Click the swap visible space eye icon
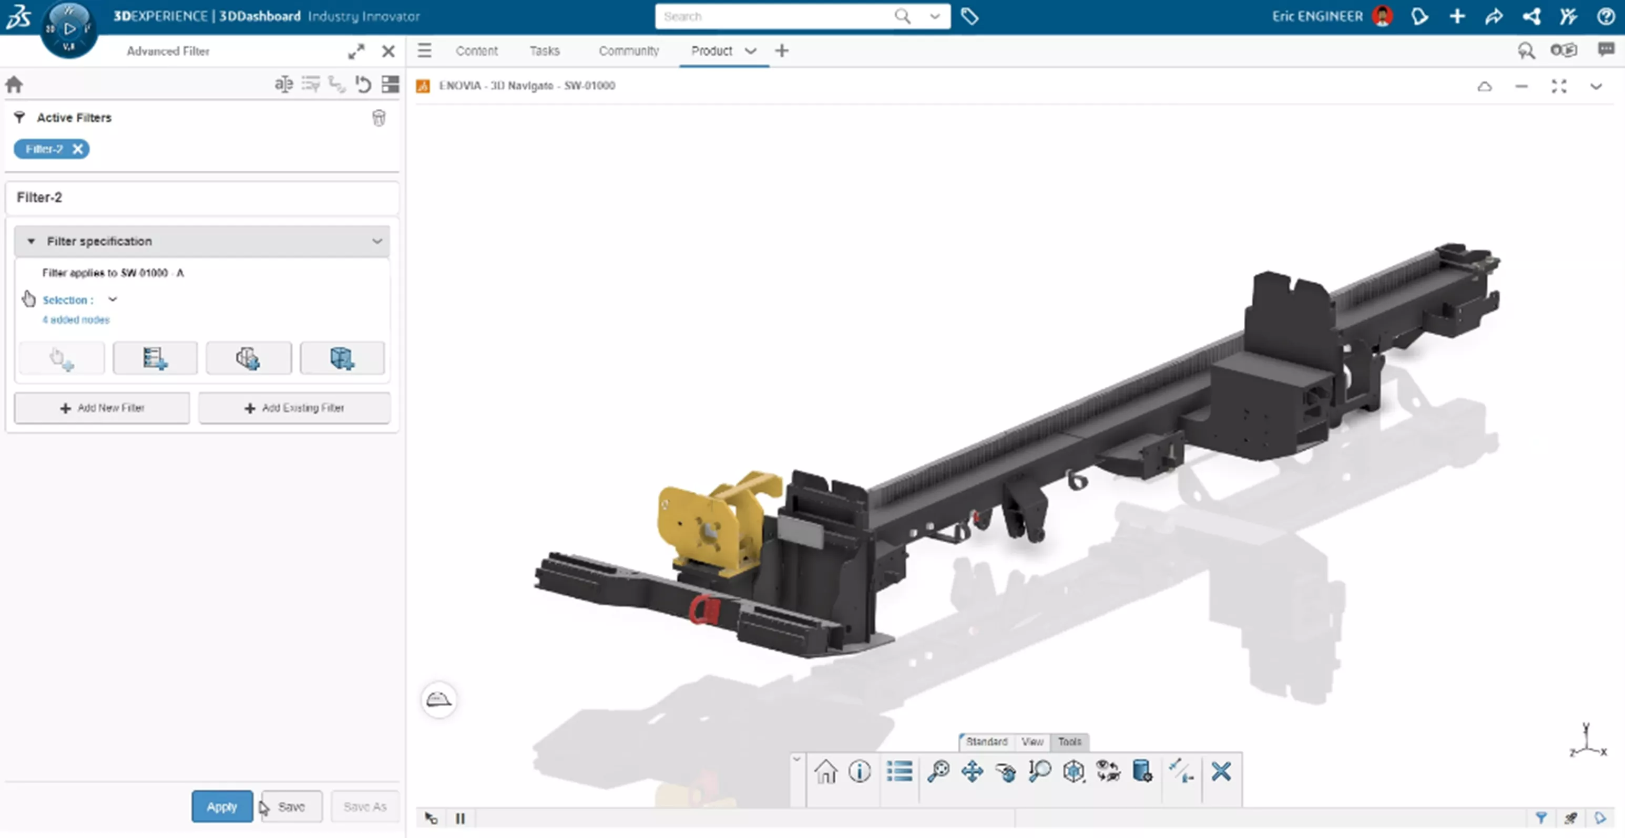Image resolution: width=1625 pixels, height=838 pixels. click(x=1108, y=771)
